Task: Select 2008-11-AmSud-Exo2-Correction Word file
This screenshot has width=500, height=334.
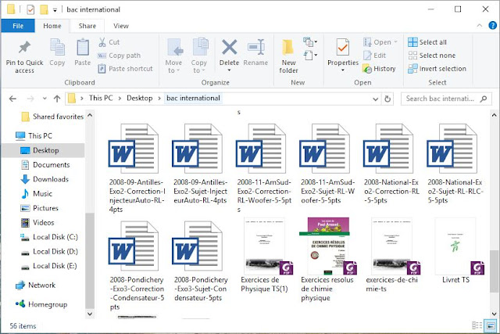Action: (x=264, y=168)
